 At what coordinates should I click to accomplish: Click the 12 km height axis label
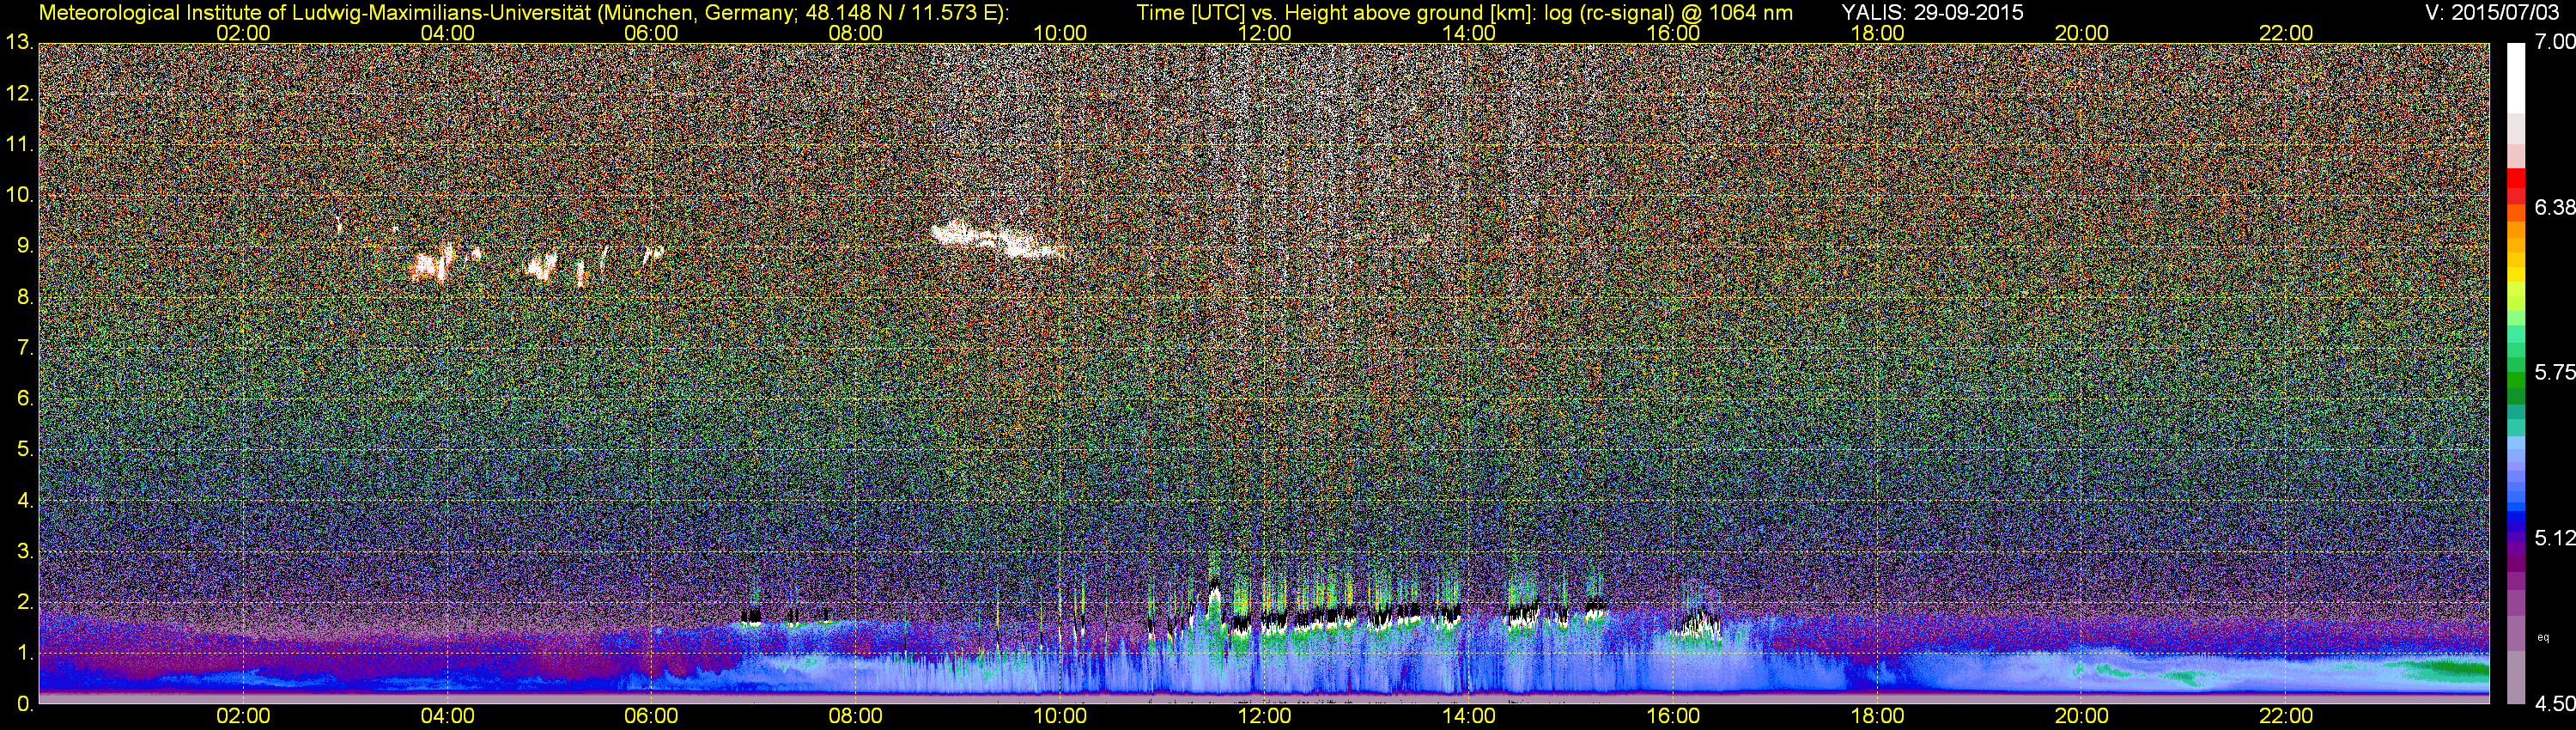(x=19, y=94)
